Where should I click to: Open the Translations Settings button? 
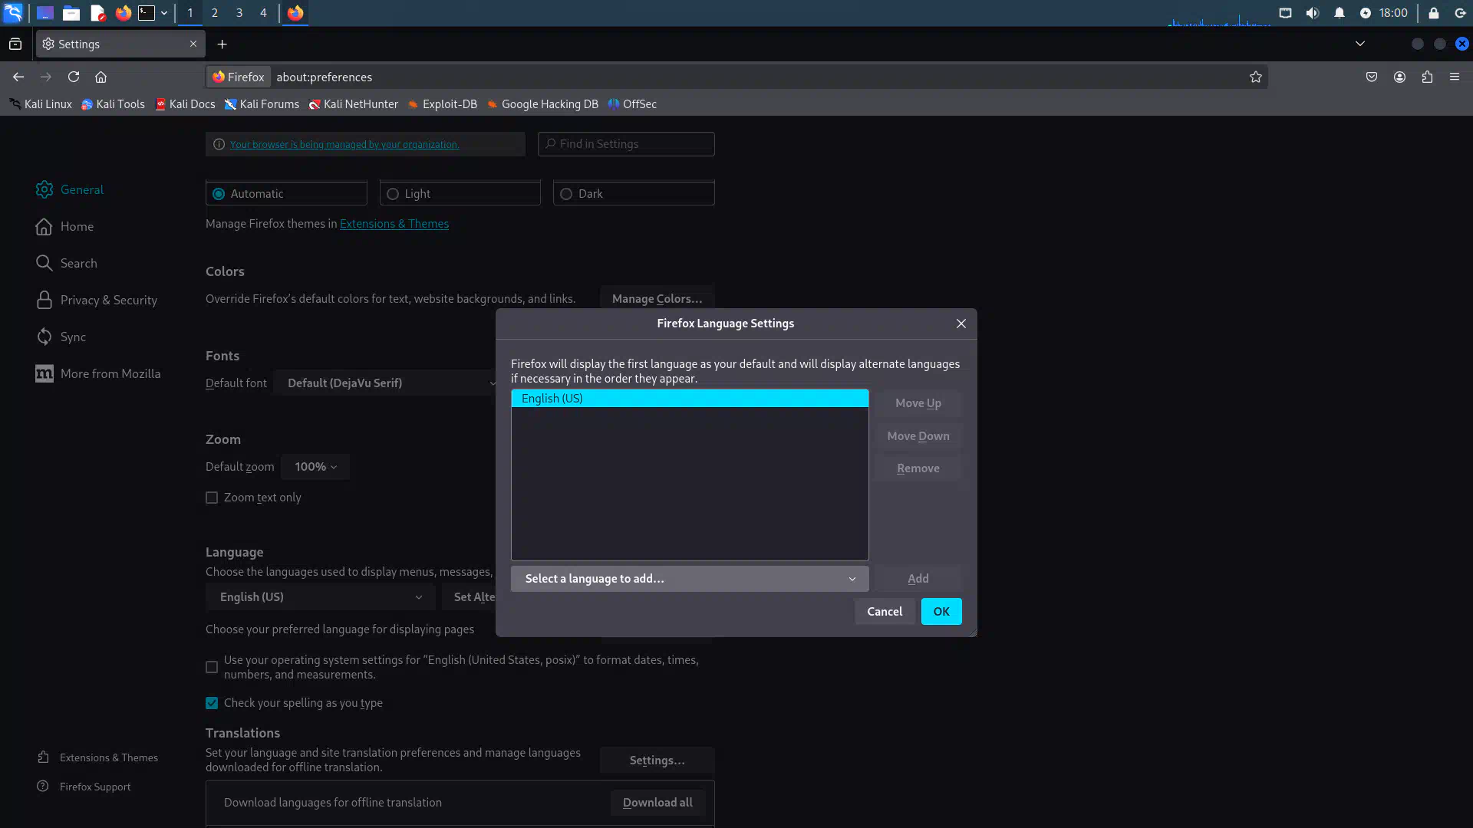657,761
